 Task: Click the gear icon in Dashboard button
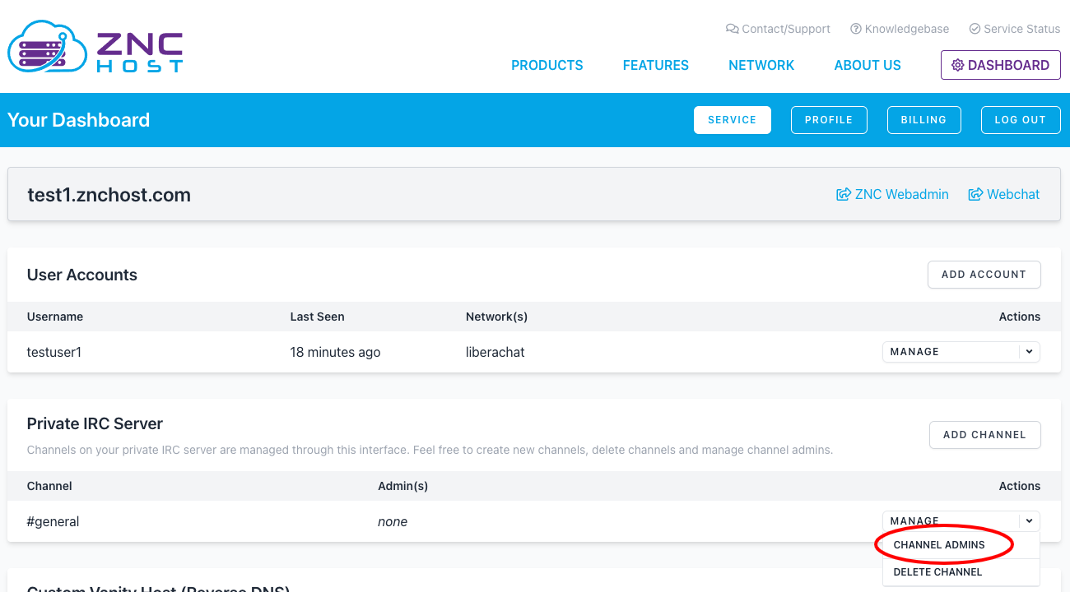(x=957, y=65)
